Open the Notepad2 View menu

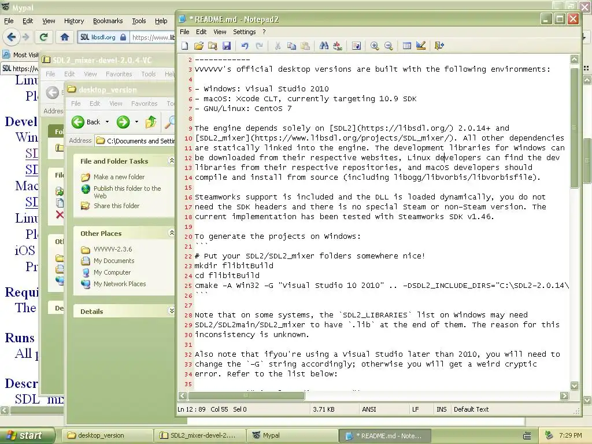tap(220, 32)
